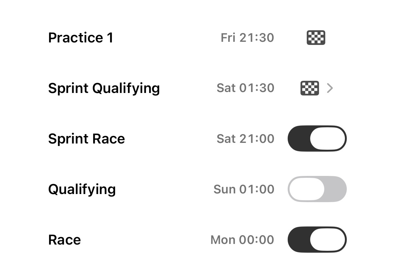Select the Sprint Race session label
394x277 pixels.
(x=87, y=139)
